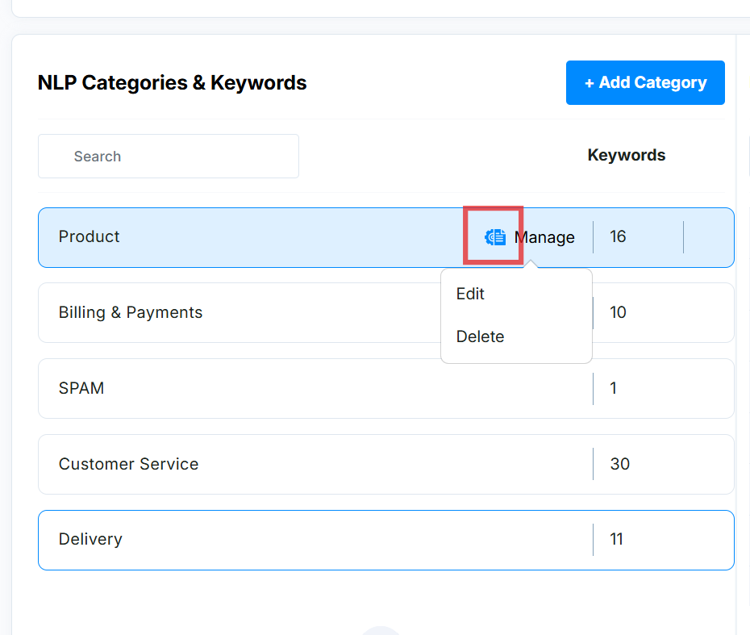Screen dimensions: 750x635
Task: Click the Manage text label in Product row
Action: tap(545, 237)
